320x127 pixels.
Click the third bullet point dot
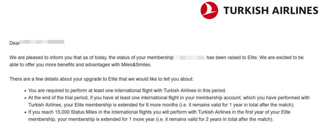click(26, 112)
